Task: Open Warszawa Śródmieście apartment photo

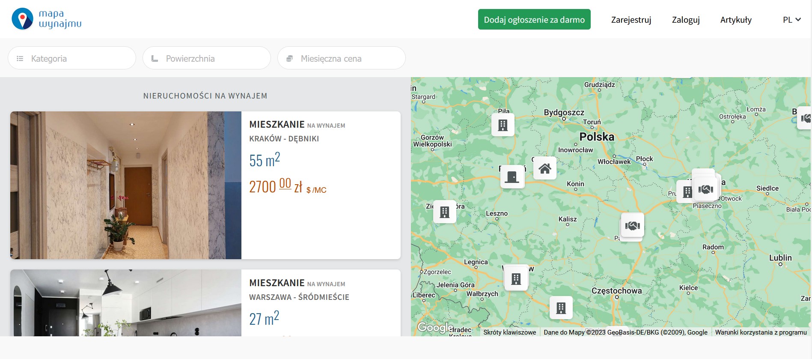Action: (x=126, y=303)
